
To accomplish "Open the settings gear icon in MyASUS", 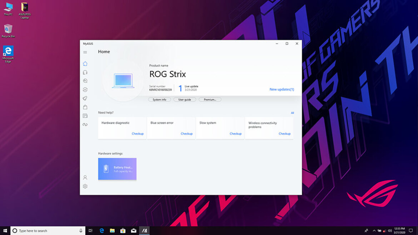I will pyautogui.click(x=85, y=186).
